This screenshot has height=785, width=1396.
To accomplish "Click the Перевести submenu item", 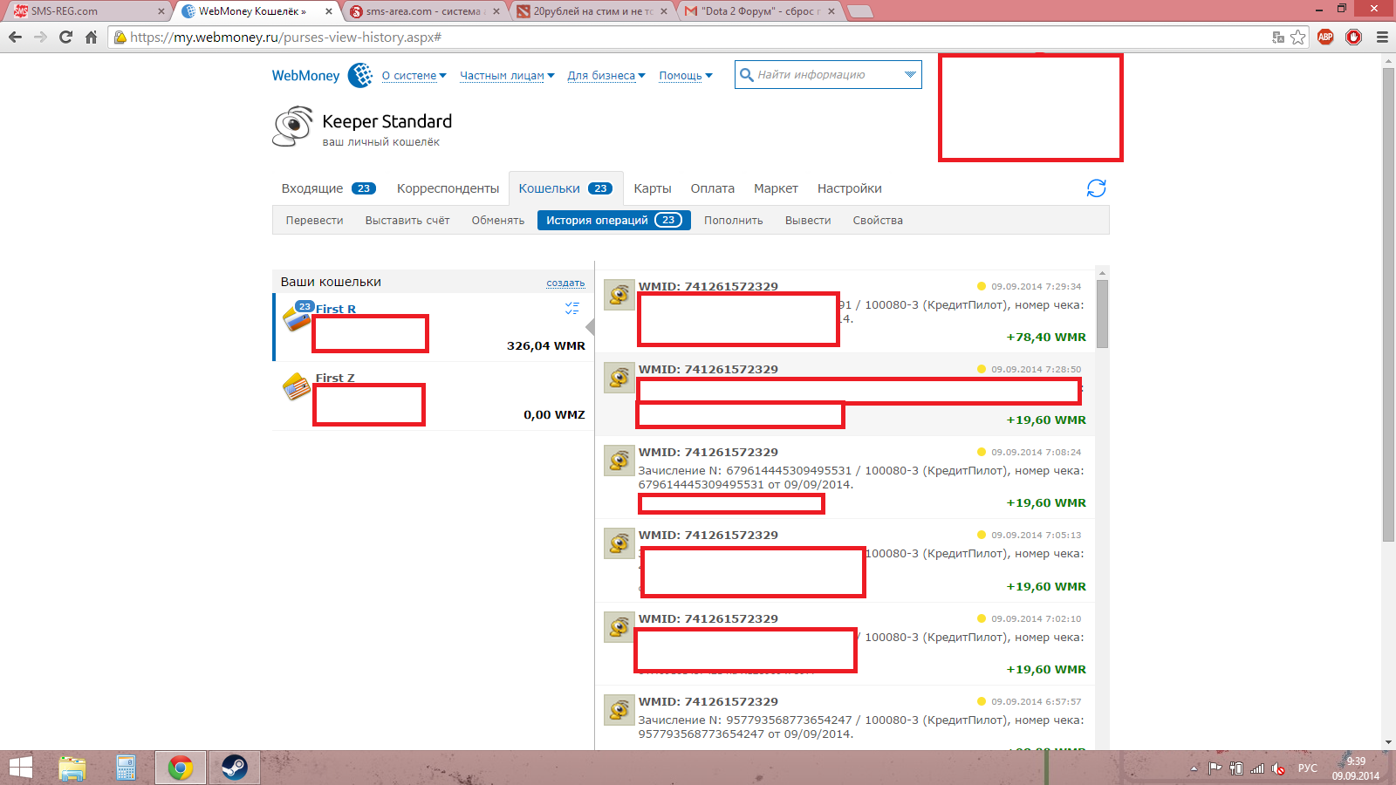I will 314,221.
